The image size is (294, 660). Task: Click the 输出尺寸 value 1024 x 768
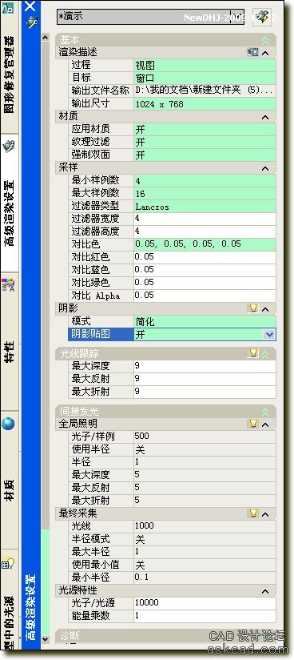pyautogui.click(x=205, y=103)
